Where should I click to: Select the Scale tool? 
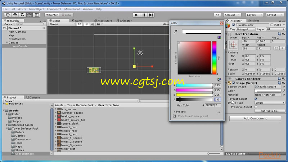(30, 15)
